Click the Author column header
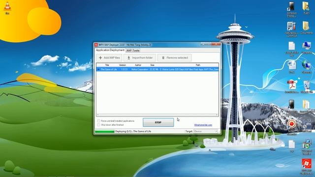The width and height of the screenshot is (315, 177). point(138,65)
